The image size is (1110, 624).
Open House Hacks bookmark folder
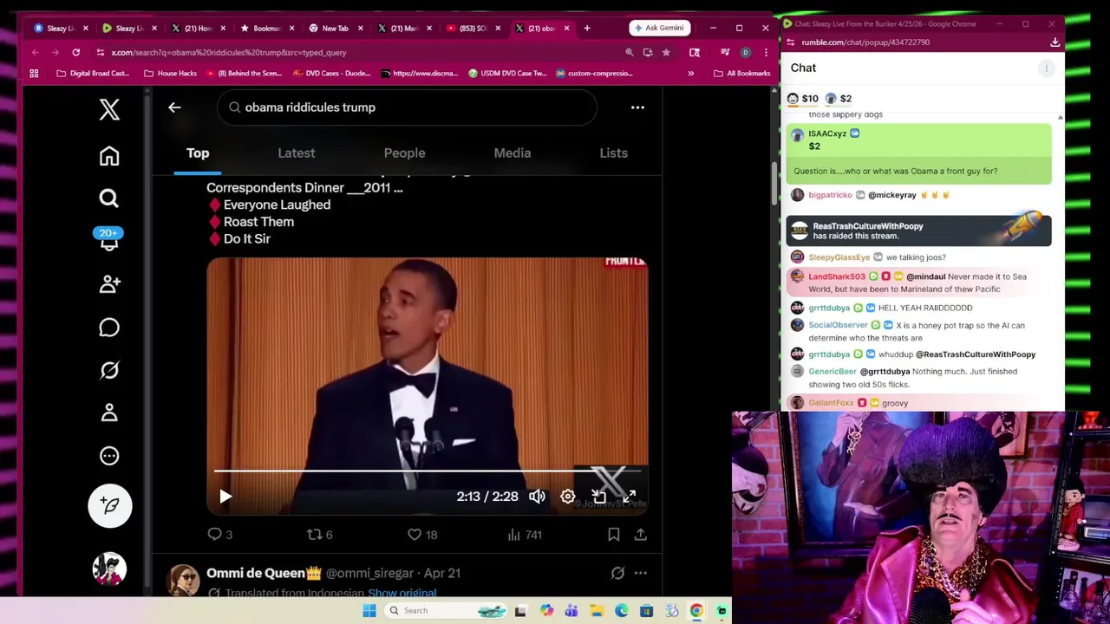point(171,74)
